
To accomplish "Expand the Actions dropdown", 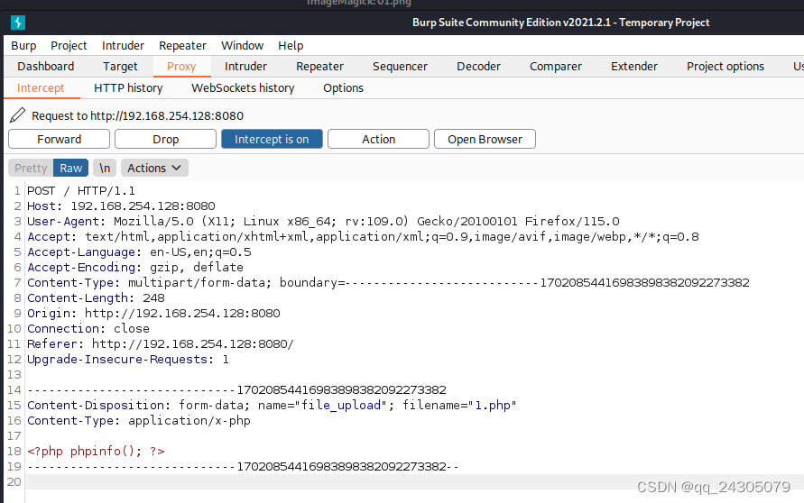I will [x=154, y=168].
